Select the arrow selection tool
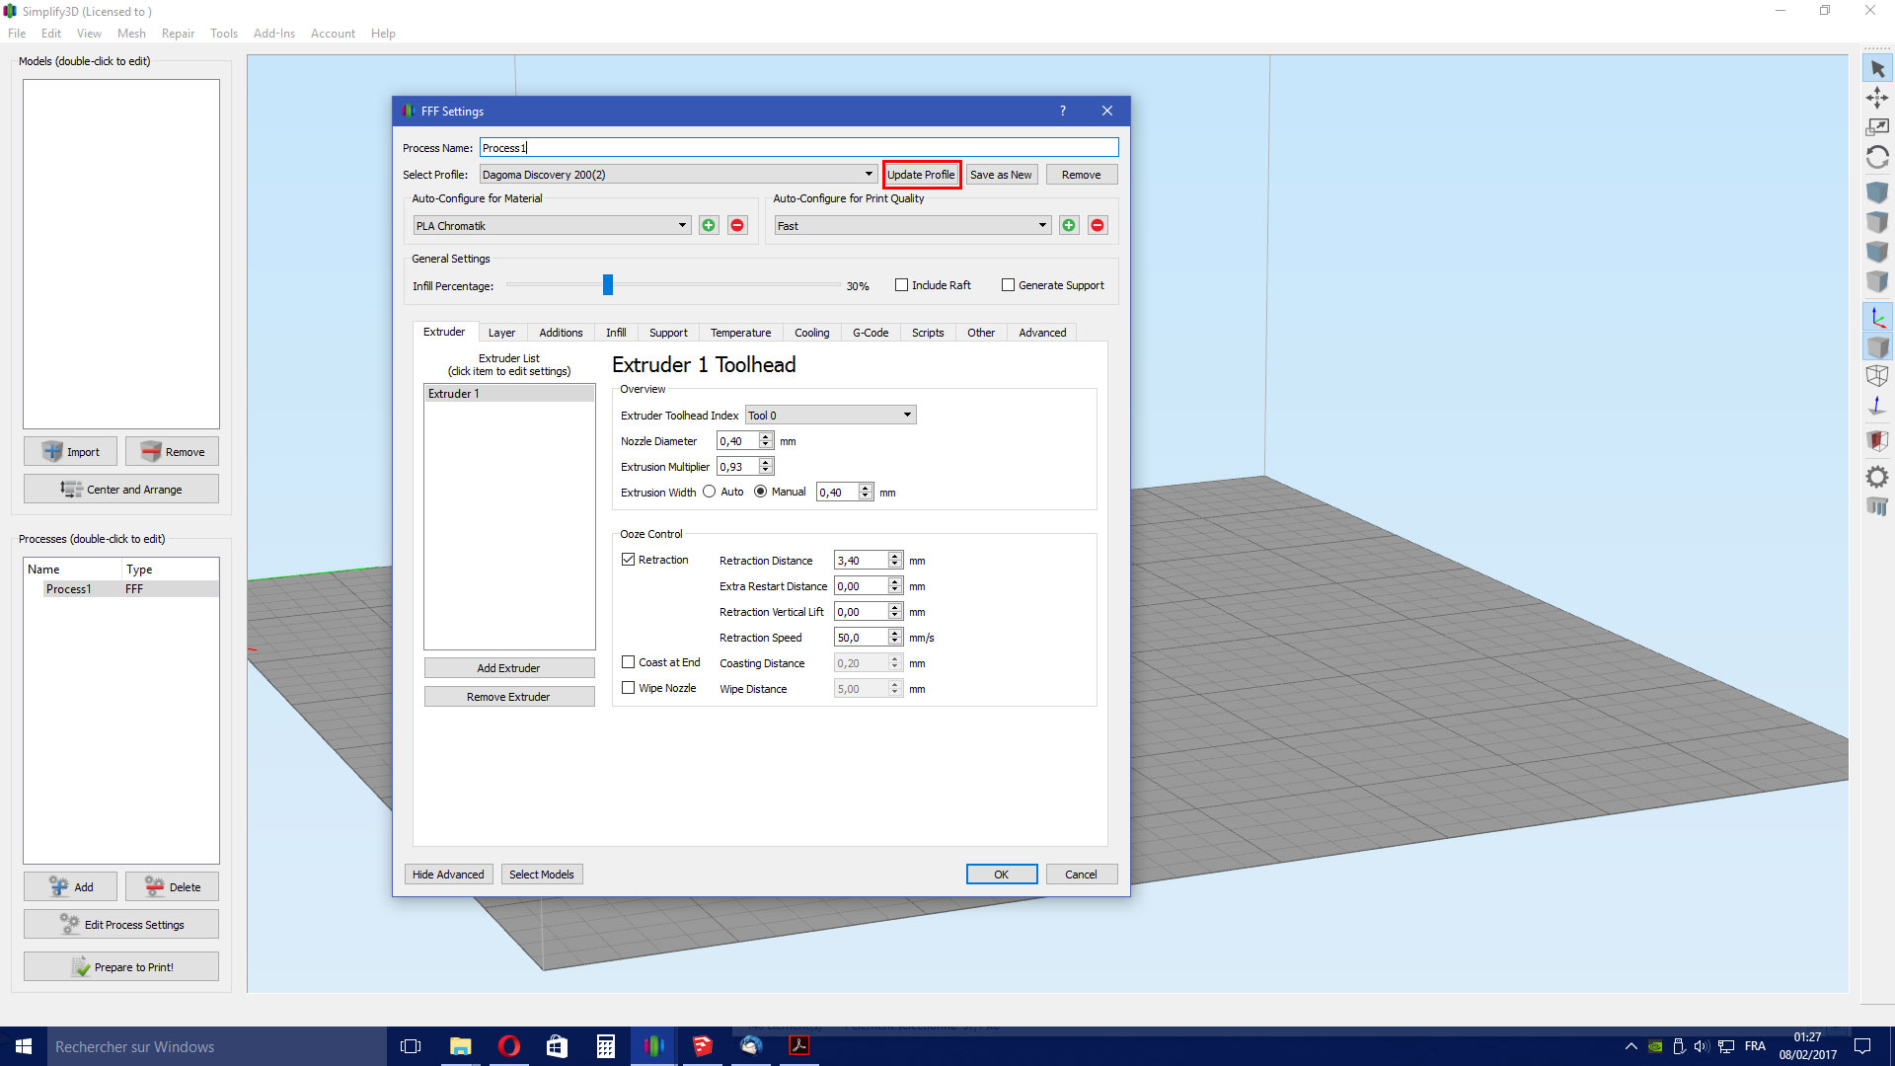The height and width of the screenshot is (1066, 1895). click(1877, 69)
